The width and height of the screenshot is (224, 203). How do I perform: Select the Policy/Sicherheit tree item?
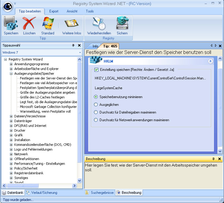point(26,168)
